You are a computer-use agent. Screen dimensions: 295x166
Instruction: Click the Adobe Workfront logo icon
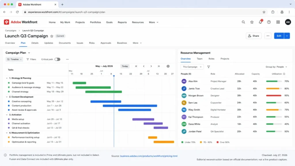click(x=7, y=22)
